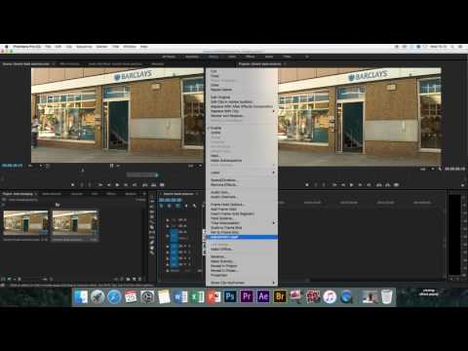Add a marker in the Source monitor
This screenshot has width=468, height=351.
click(x=73, y=185)
